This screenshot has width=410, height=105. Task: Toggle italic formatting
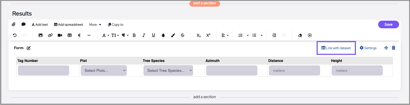coord(144,35)
